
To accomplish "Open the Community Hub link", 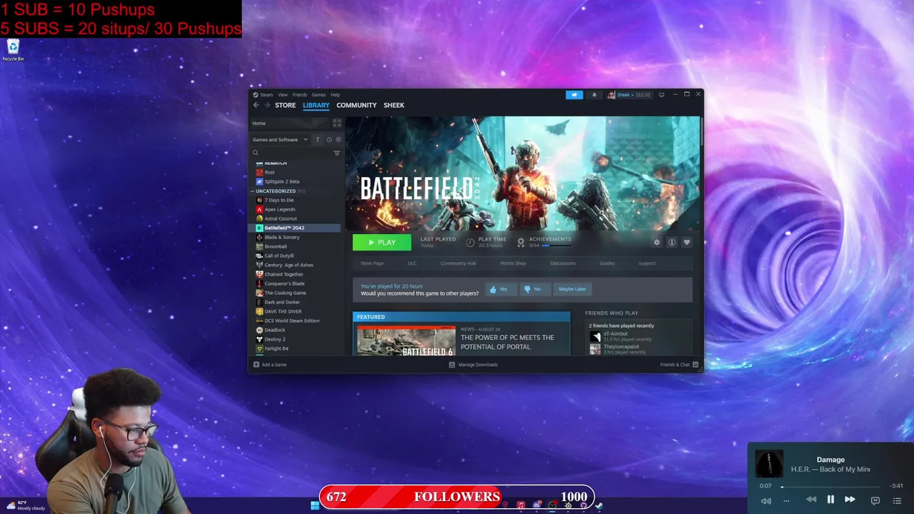I will pos(458,263).
